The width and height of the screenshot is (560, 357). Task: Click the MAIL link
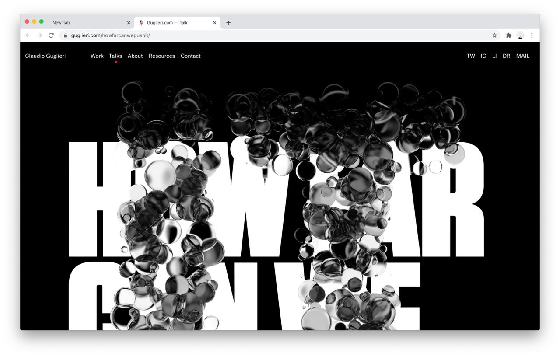click(523, 56)
